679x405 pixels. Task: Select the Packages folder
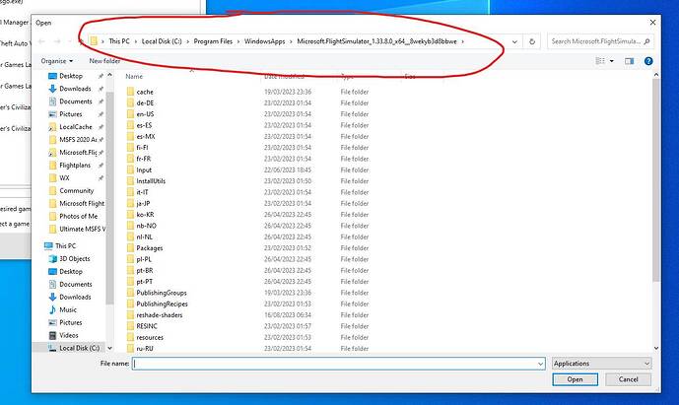(150, 248)
